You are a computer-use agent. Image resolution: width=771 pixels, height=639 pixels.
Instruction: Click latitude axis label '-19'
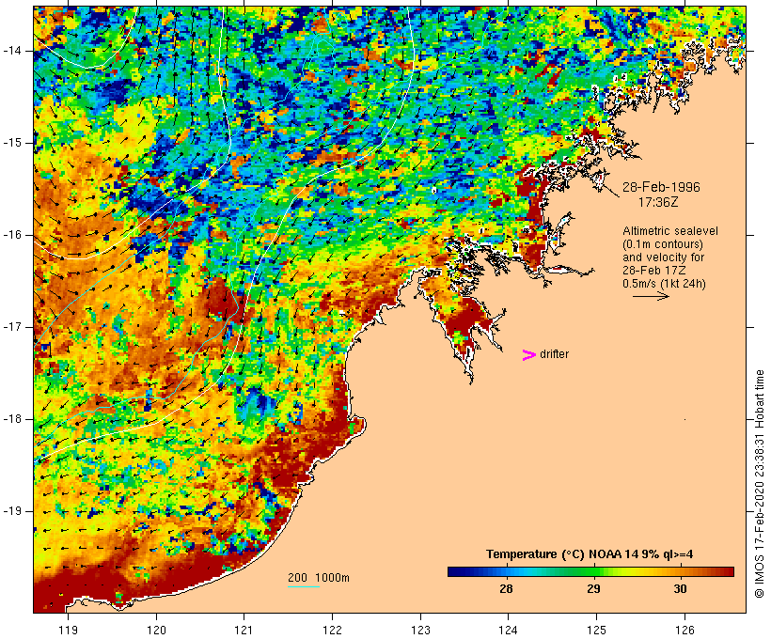[11, 511]
